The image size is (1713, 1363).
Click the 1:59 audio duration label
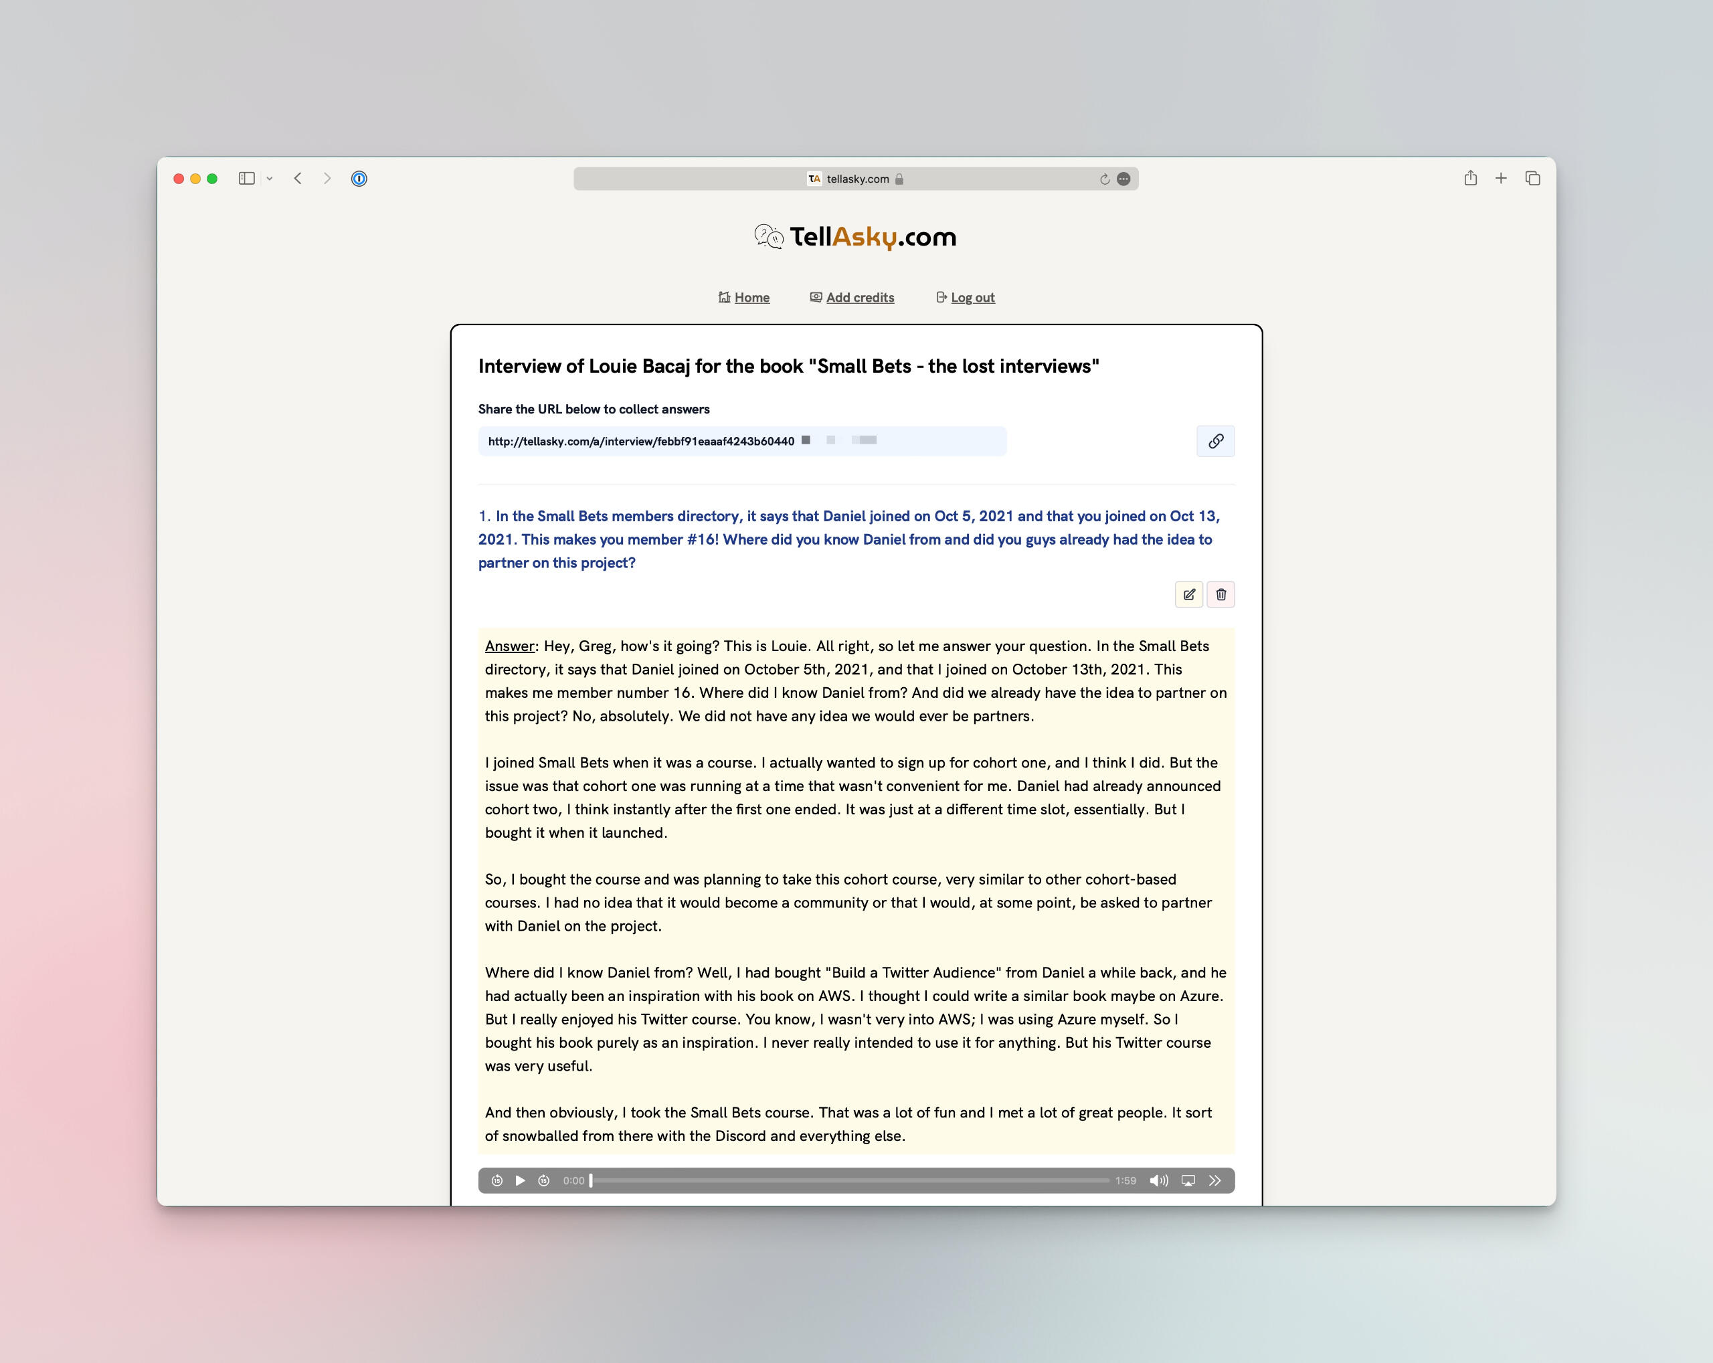click(1125, 1180)
